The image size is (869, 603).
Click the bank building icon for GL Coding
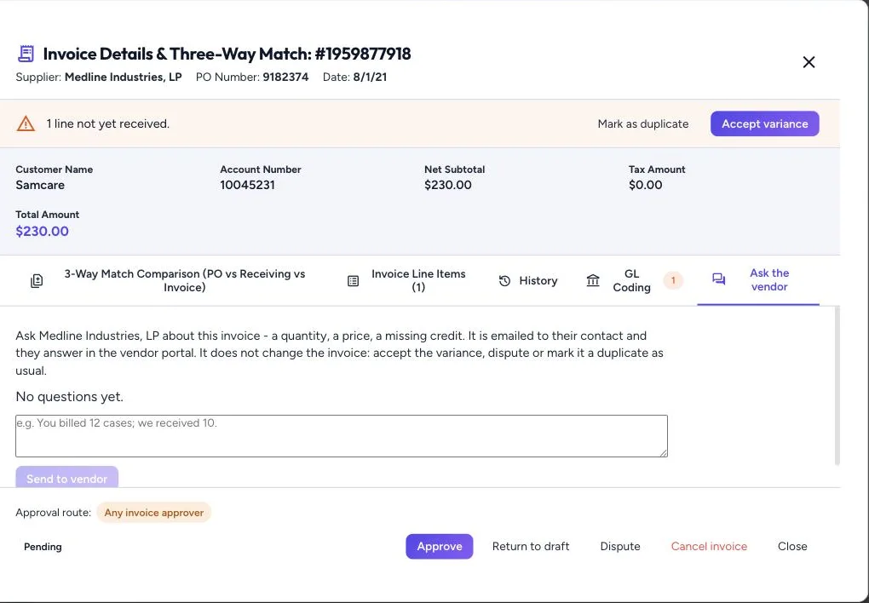pos(593,281)
